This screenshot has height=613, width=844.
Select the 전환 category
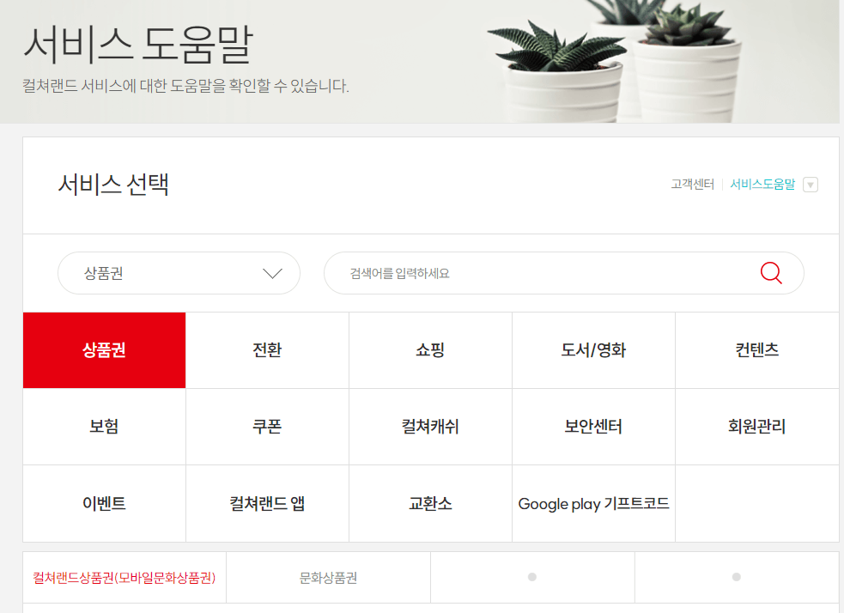pyautogui.click(x=267, y=350)
